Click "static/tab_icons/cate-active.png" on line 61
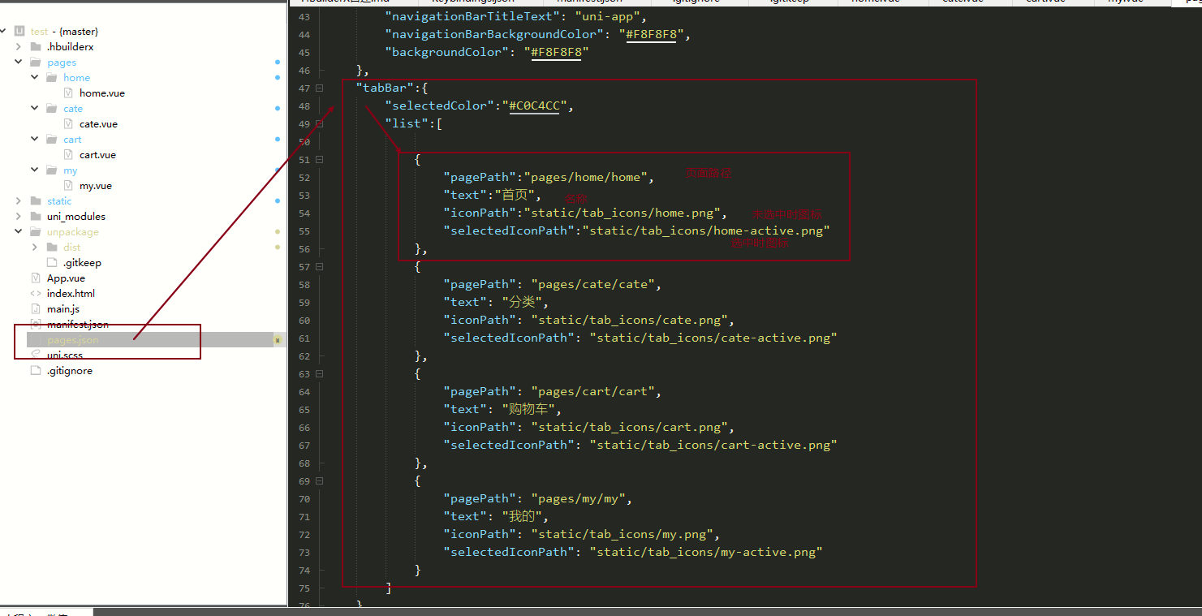Viewport: 1202px width, 616px height. click(713, 338)
